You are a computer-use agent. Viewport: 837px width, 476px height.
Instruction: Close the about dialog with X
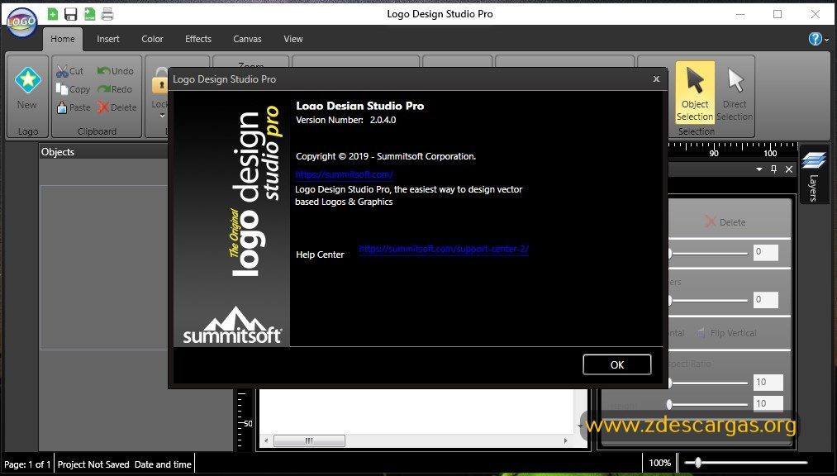pyautogui.click(x=656, y=79)
